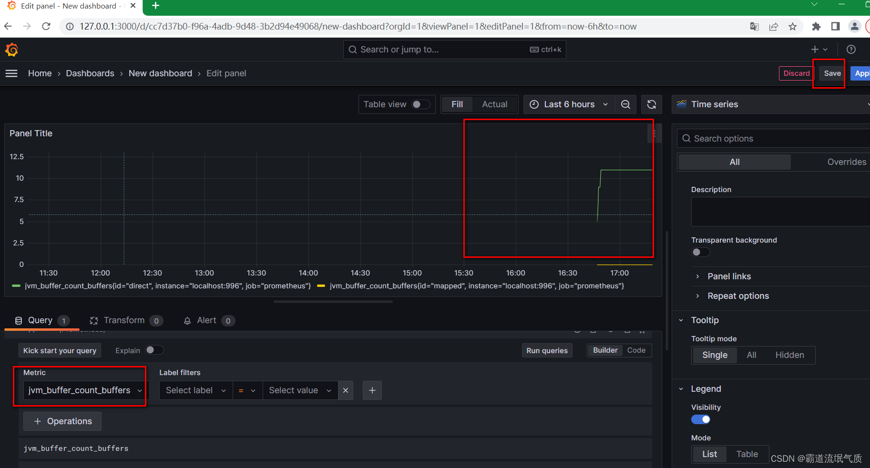This screenshot has width=870, height=468.
Task: Click the yellow mapped buffers legend swatch
Action: (321, 286)
